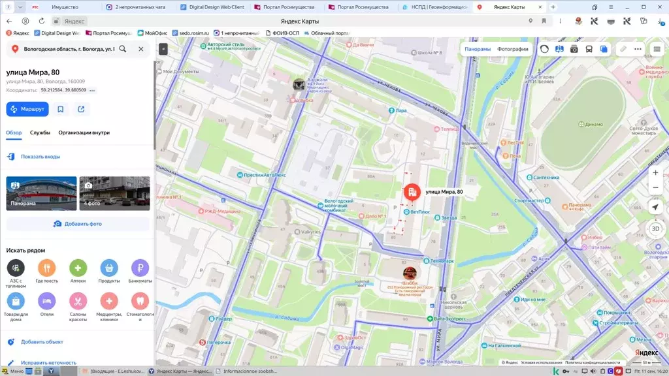Select the ruler measurement tool
669x376 pixels.
(x=623, y=49)
